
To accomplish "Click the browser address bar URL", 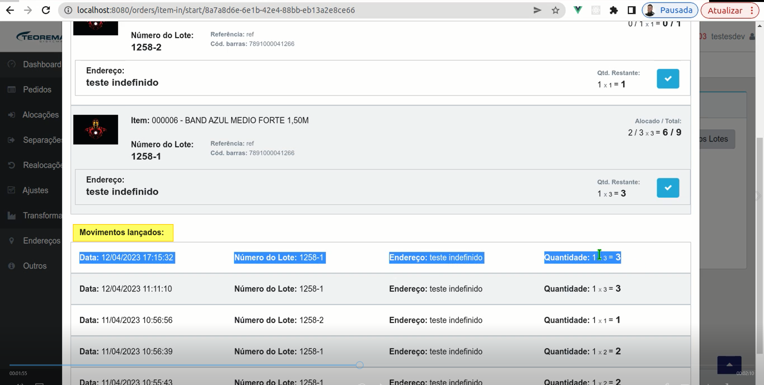I will click(216, 10).
